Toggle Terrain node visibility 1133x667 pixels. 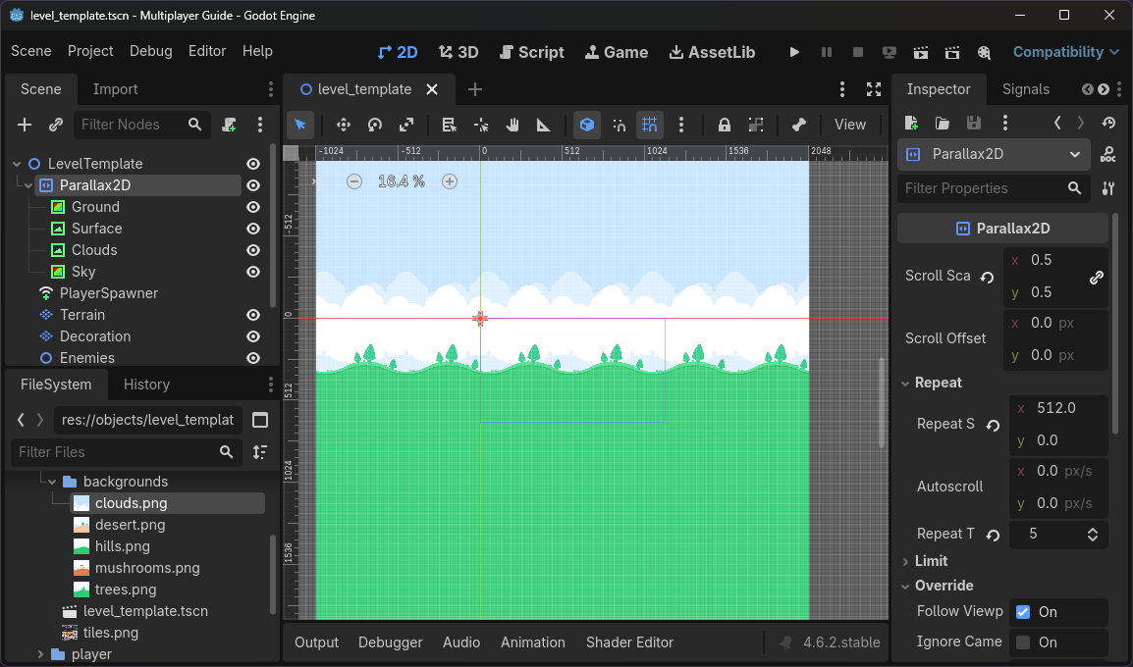click(253, 315)
